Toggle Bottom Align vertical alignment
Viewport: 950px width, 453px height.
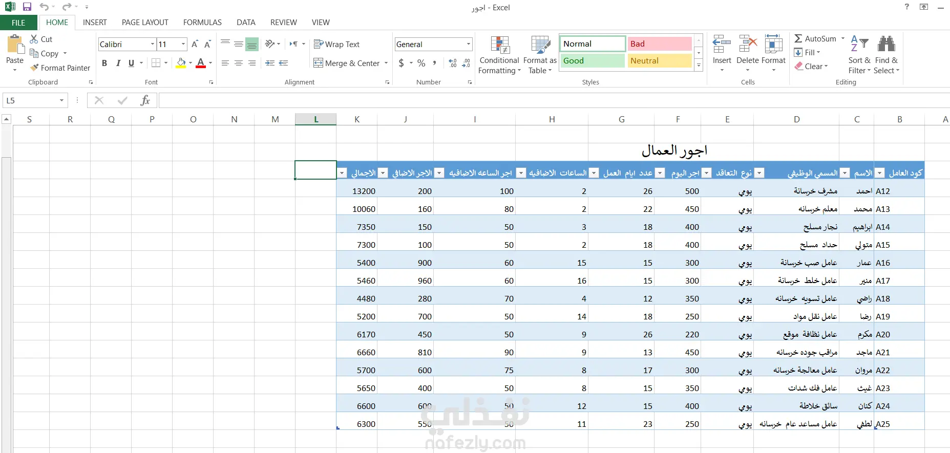point(252,44)
